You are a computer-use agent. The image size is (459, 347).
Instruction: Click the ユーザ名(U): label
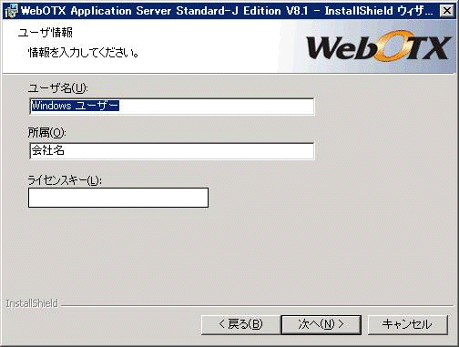(57, 88)
